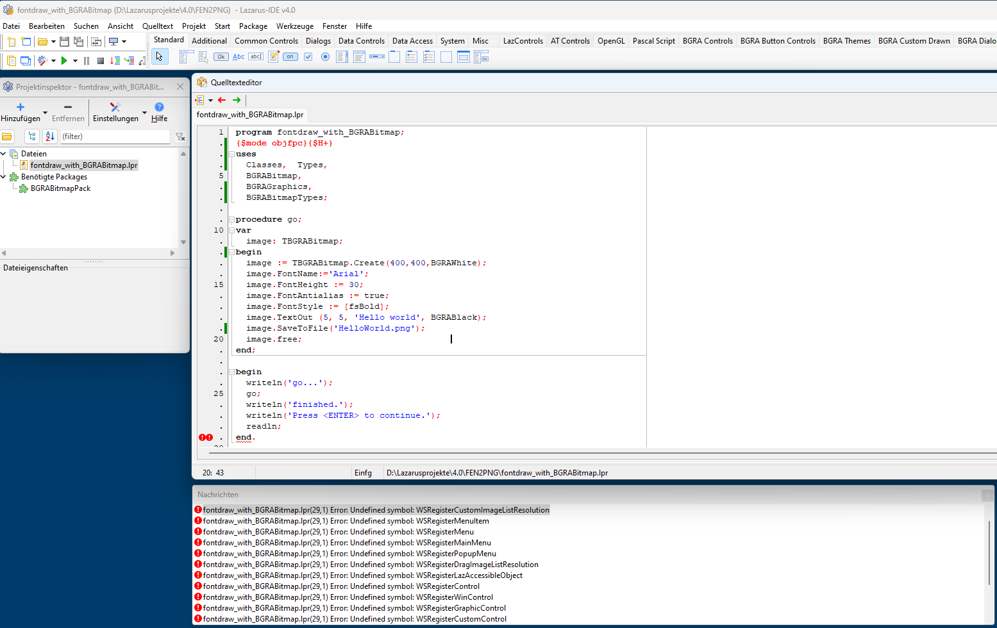
Task: Click the green forward navigation arrow
Action: pyautogui.click(x=237, y=100)
